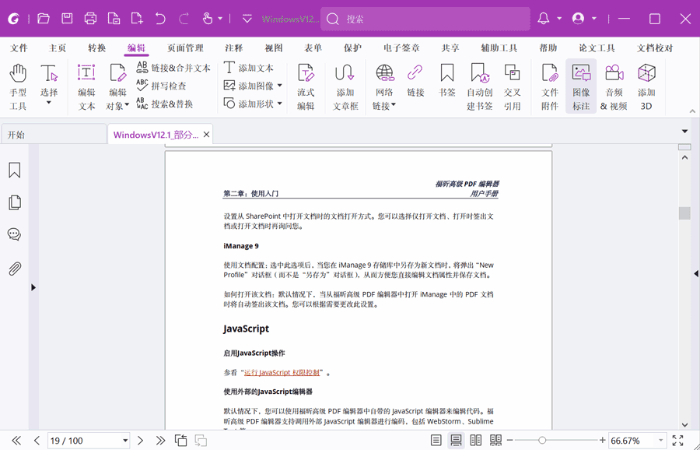
Task: Expand the 选择 tool dropdown
Action: coord(49,103)
